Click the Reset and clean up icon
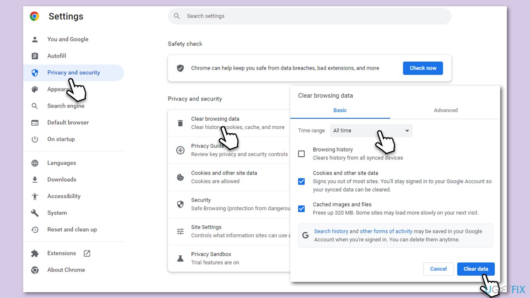Viewport: 530px width, 298px height. click(35, 230)
